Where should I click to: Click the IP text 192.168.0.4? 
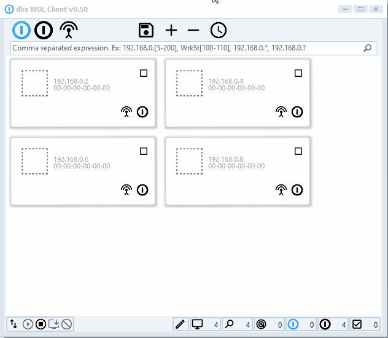[226, 81]
